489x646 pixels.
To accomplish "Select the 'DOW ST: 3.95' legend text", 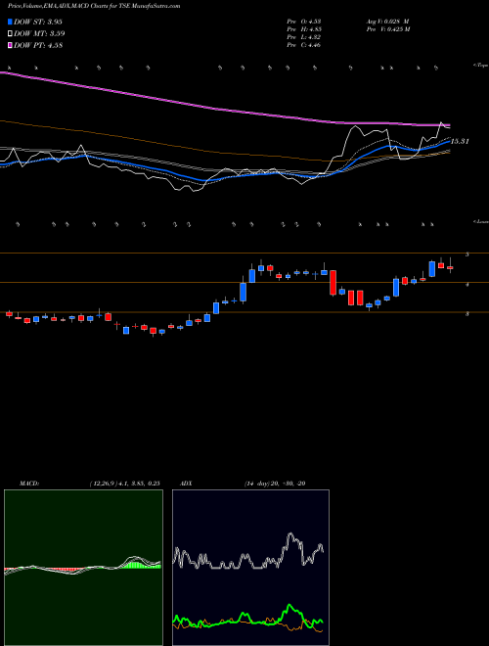I will (x=38, y=22).
